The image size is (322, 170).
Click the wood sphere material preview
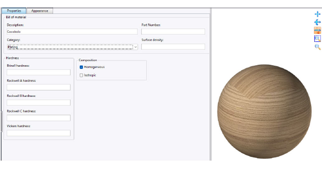pos(264,112)
